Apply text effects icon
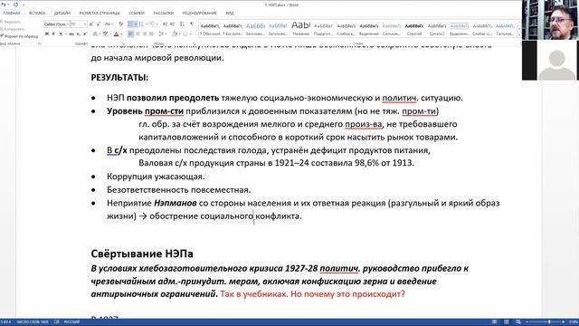The image size is (579, 326). [95, 34]
